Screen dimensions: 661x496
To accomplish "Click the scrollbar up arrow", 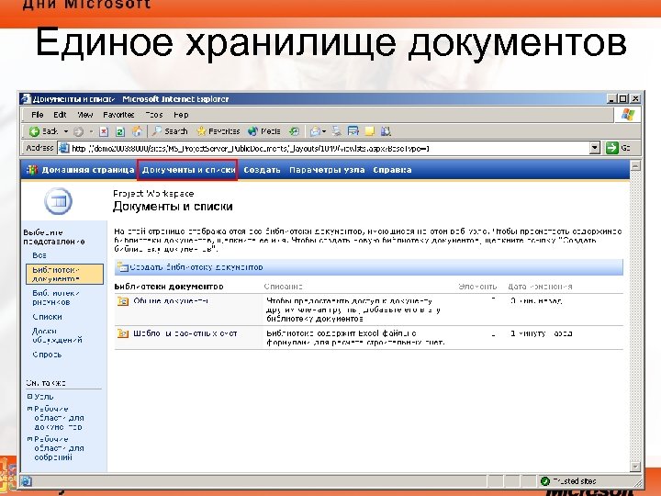I will tap(635, 165).
